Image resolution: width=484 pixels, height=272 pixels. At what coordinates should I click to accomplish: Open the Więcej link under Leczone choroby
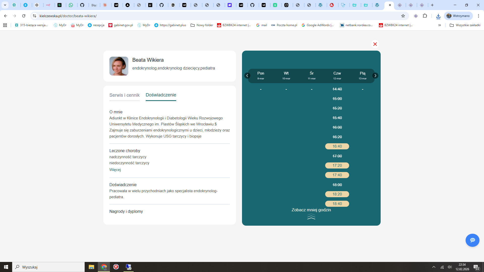tap(115, 170)
